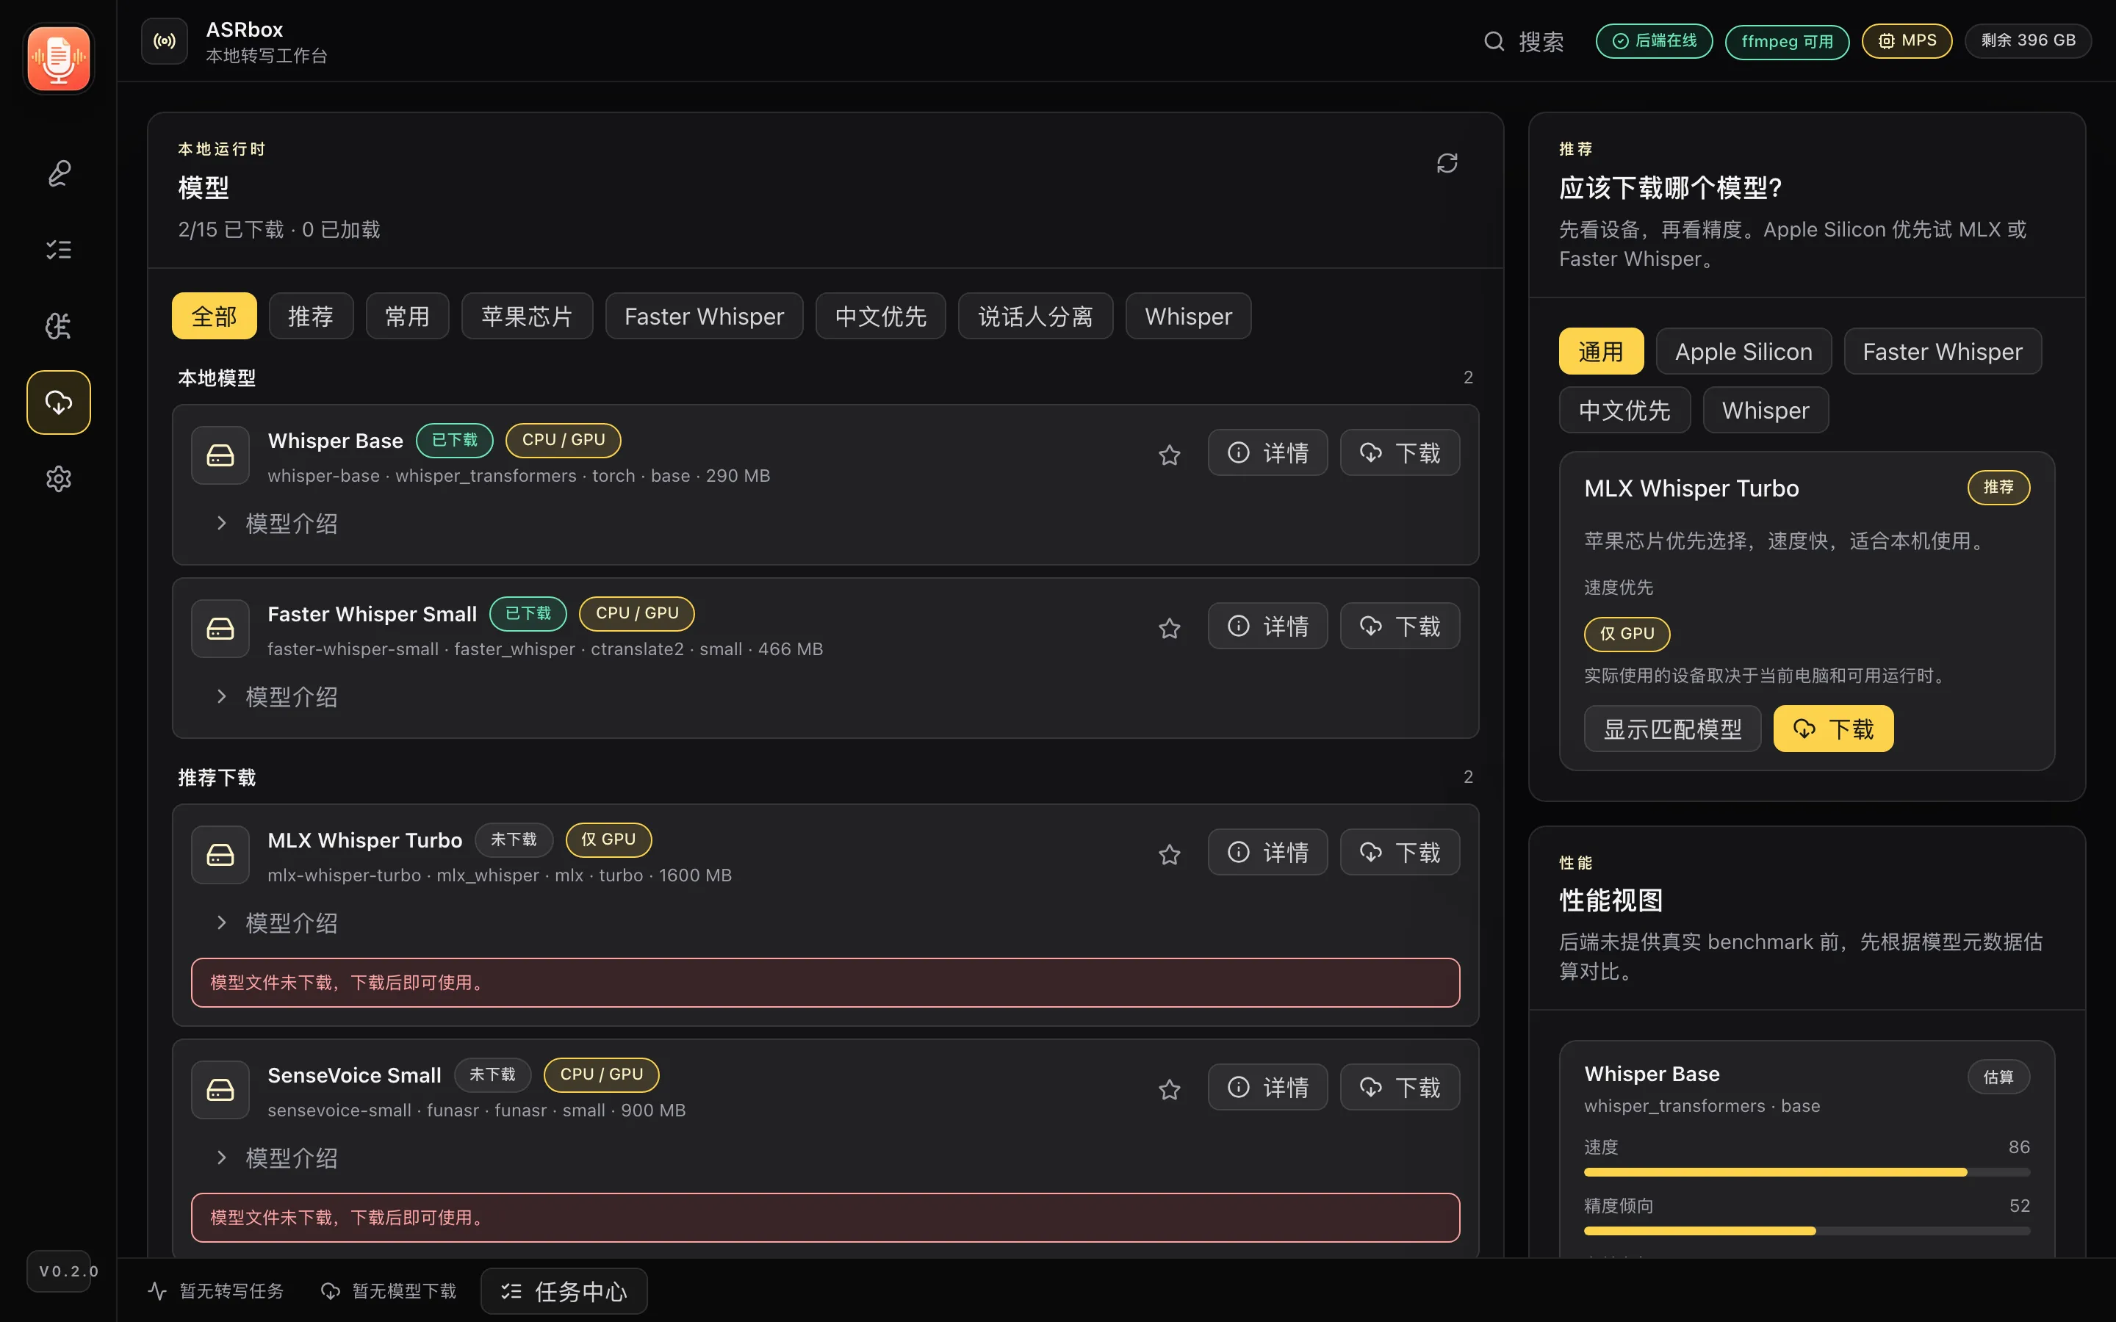Image resolution: width=2116 pixels, height=1322 pixels.
Task: Click the ffmpeg 可用 status badge
Action: 1788,41
